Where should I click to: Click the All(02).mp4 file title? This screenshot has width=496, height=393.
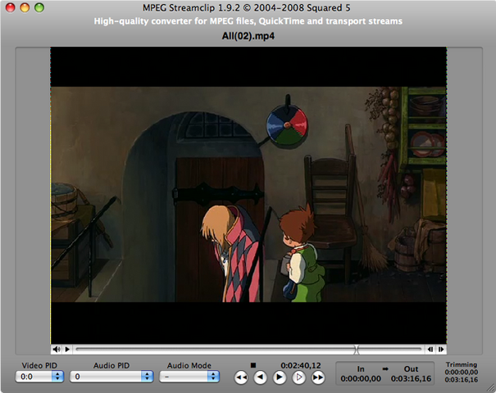(248, 36)
